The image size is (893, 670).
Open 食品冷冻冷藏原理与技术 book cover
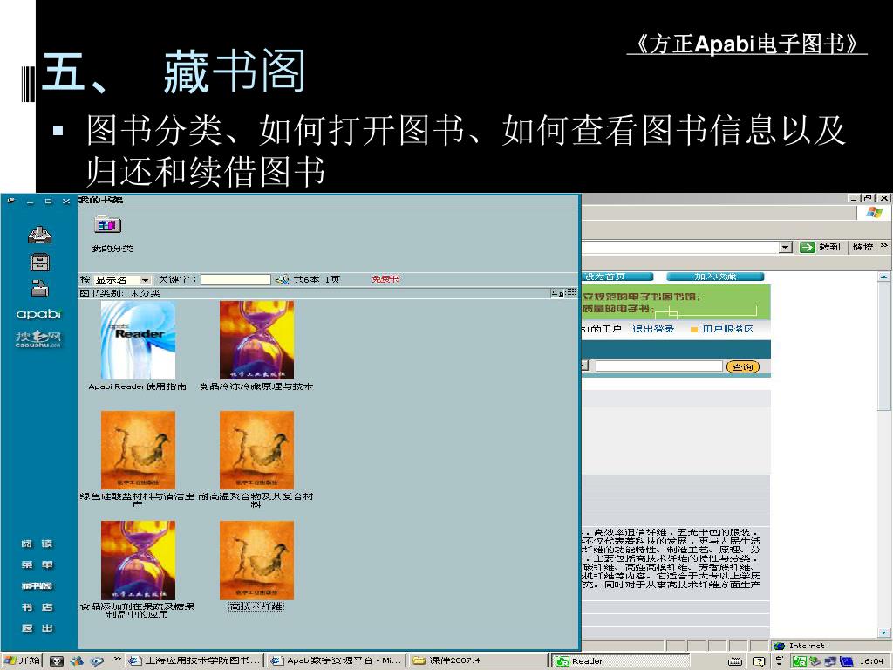[257, 340]
